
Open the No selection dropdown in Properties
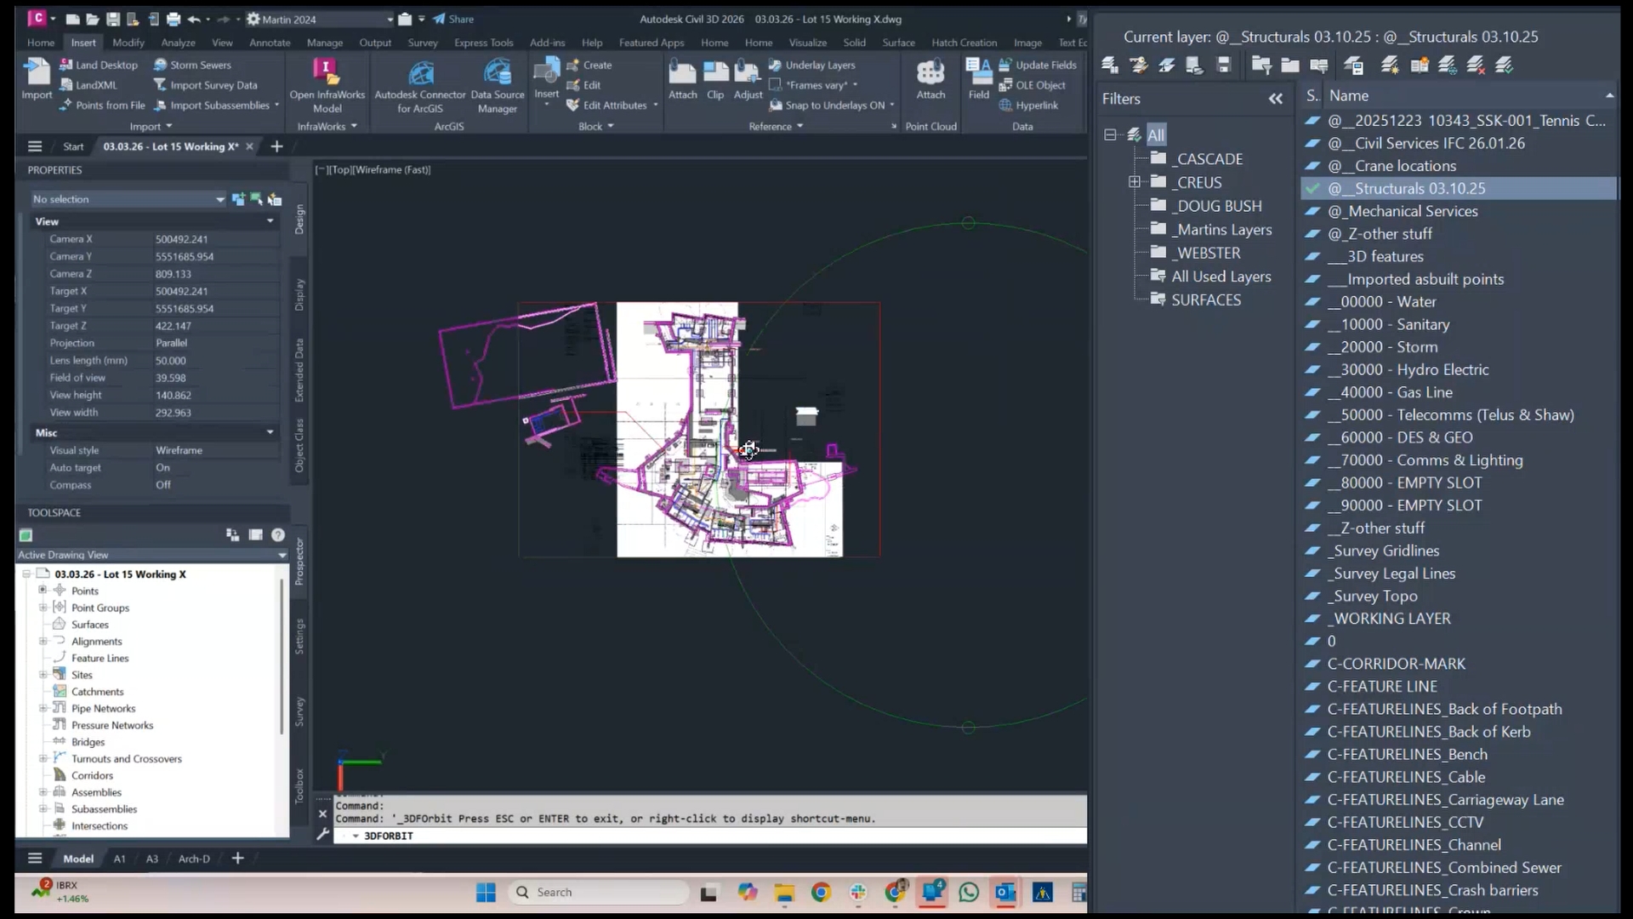point(219,199)
